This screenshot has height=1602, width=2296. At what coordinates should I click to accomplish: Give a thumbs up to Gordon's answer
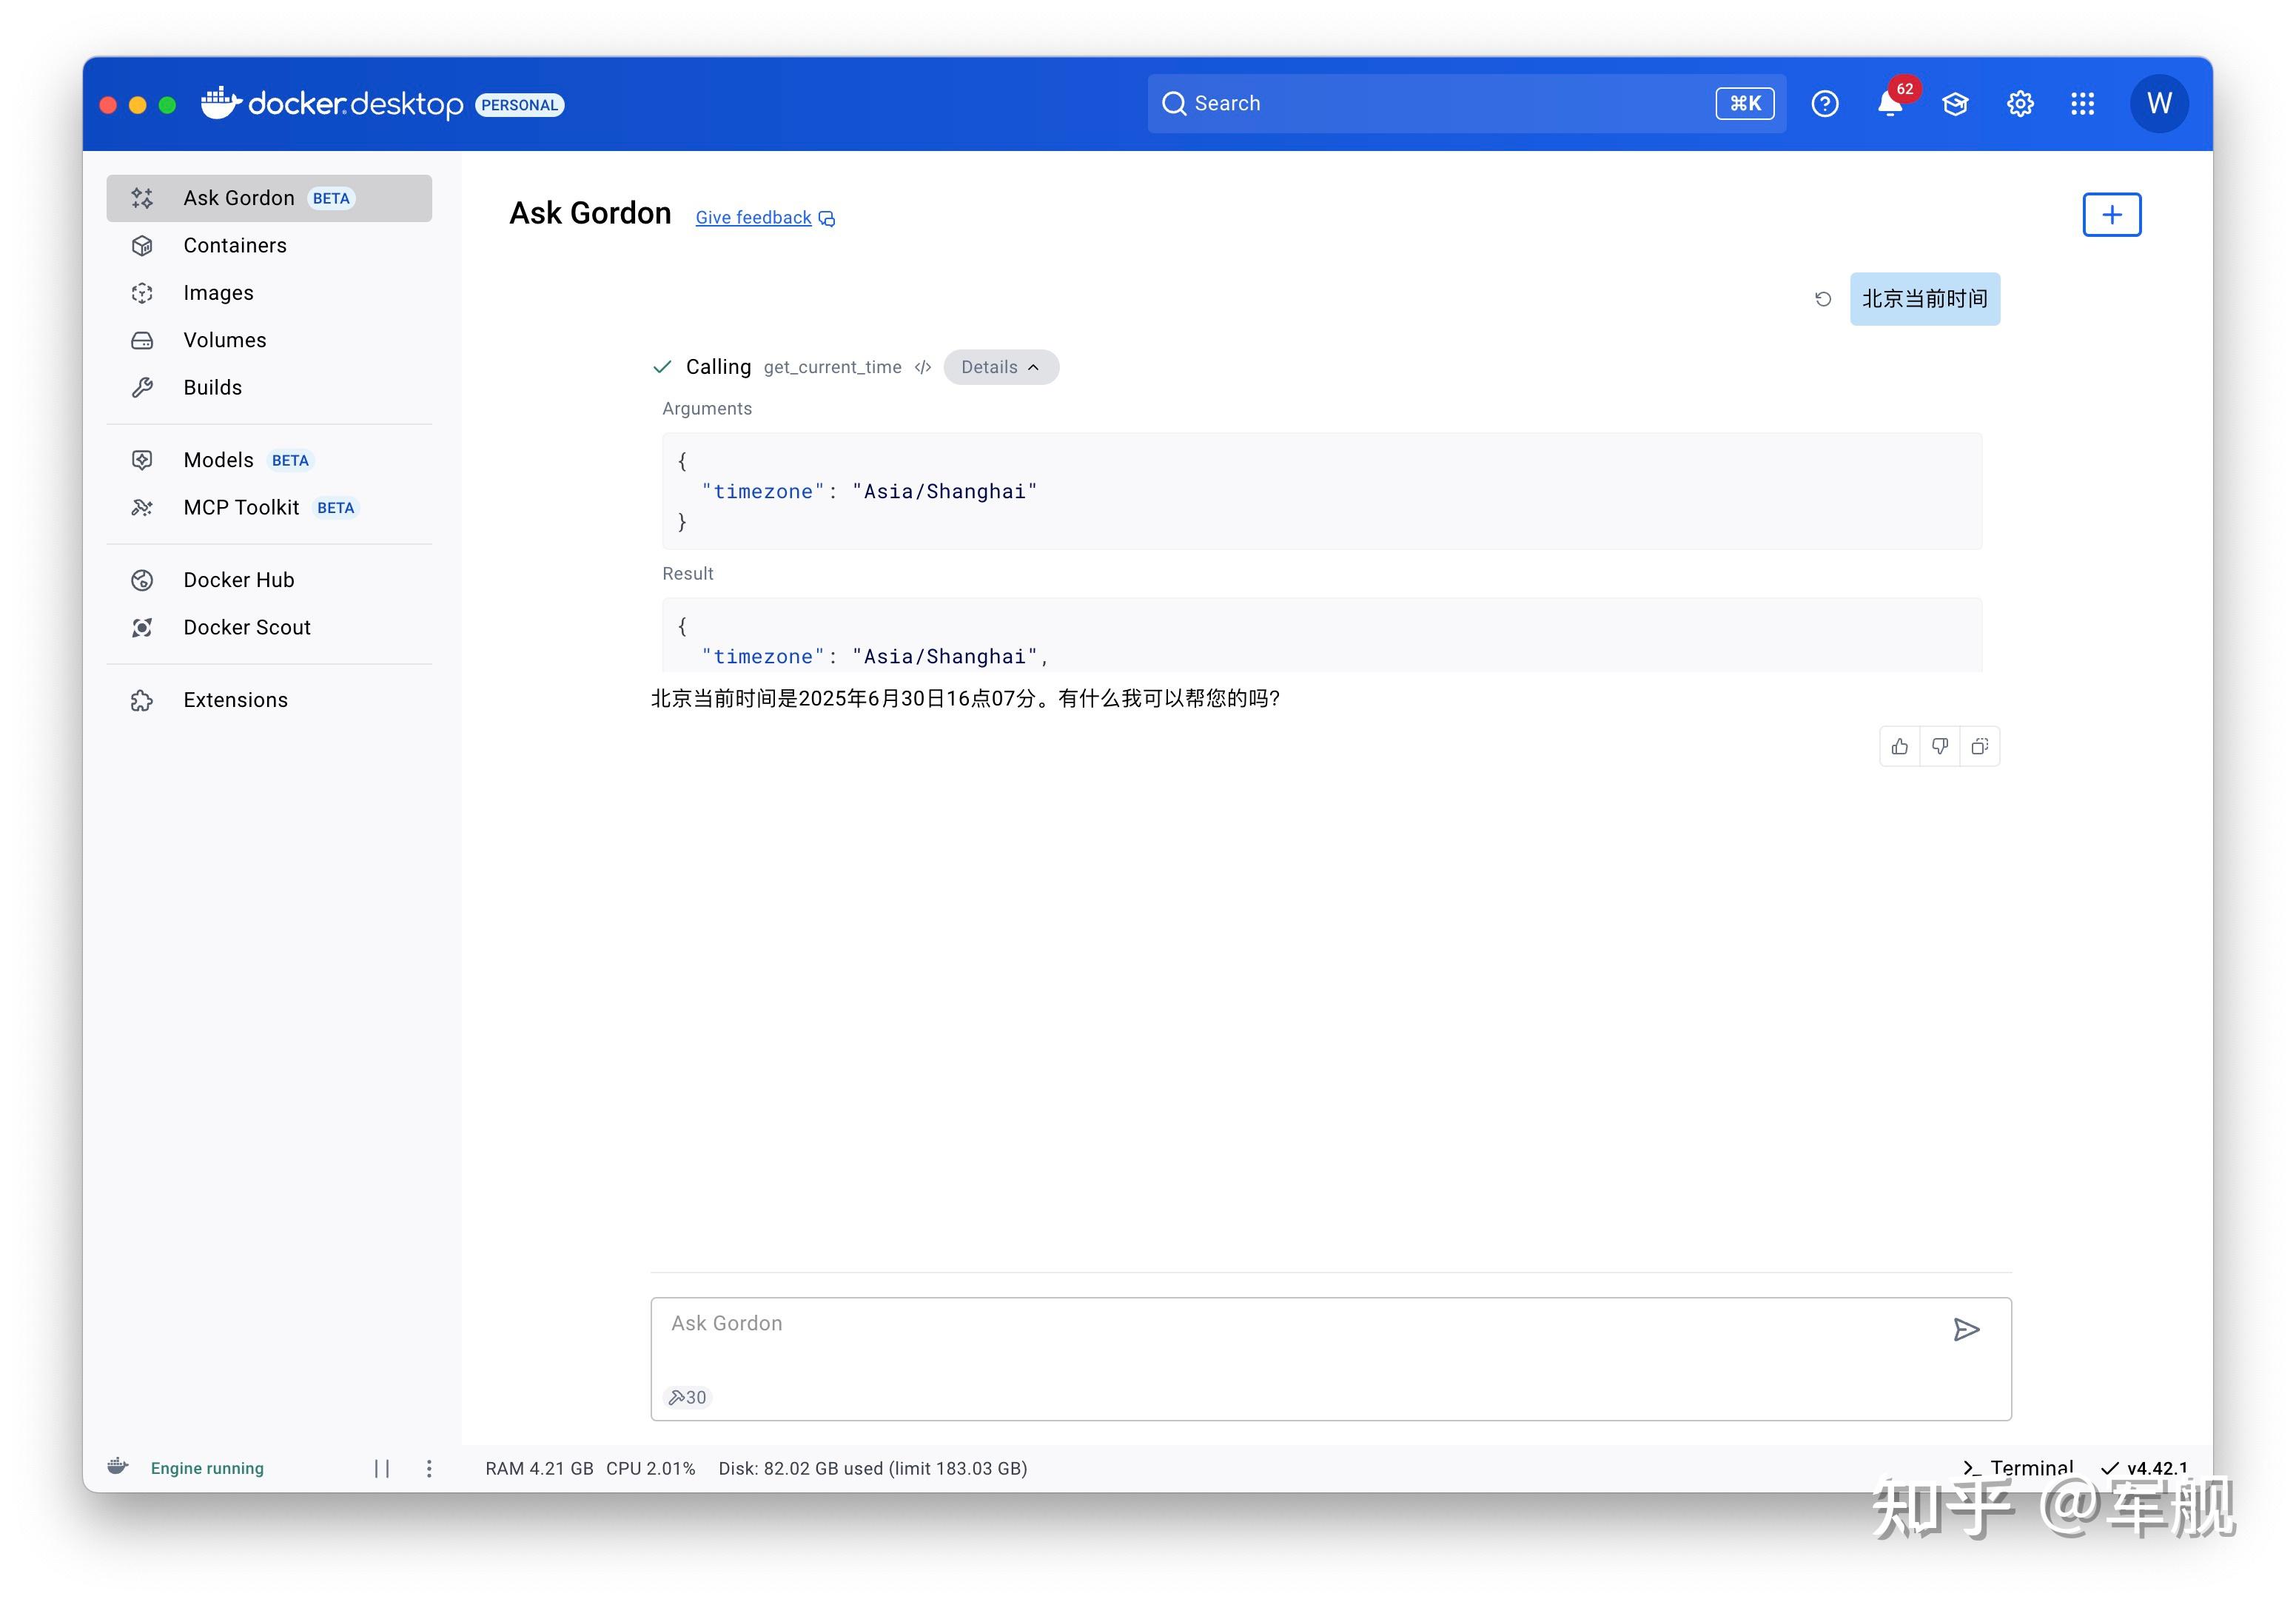coord(1900,746)
